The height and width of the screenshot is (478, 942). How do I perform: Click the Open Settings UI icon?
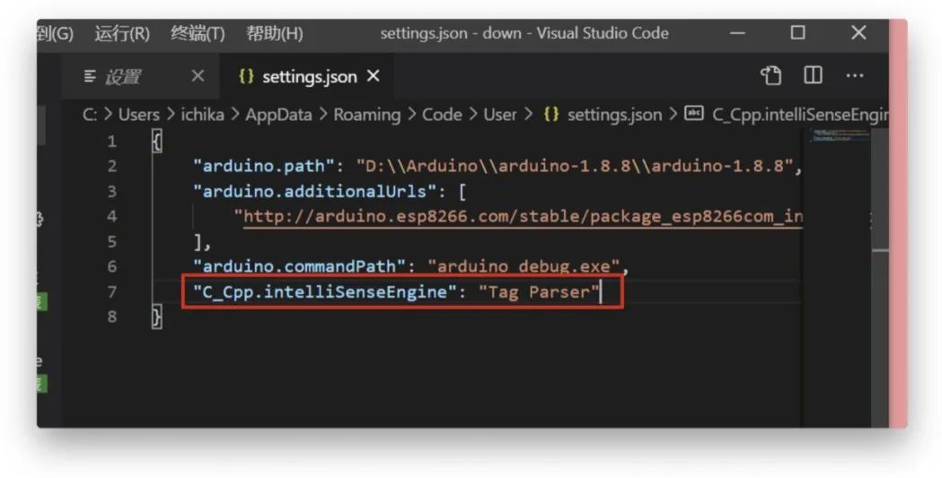771,75
